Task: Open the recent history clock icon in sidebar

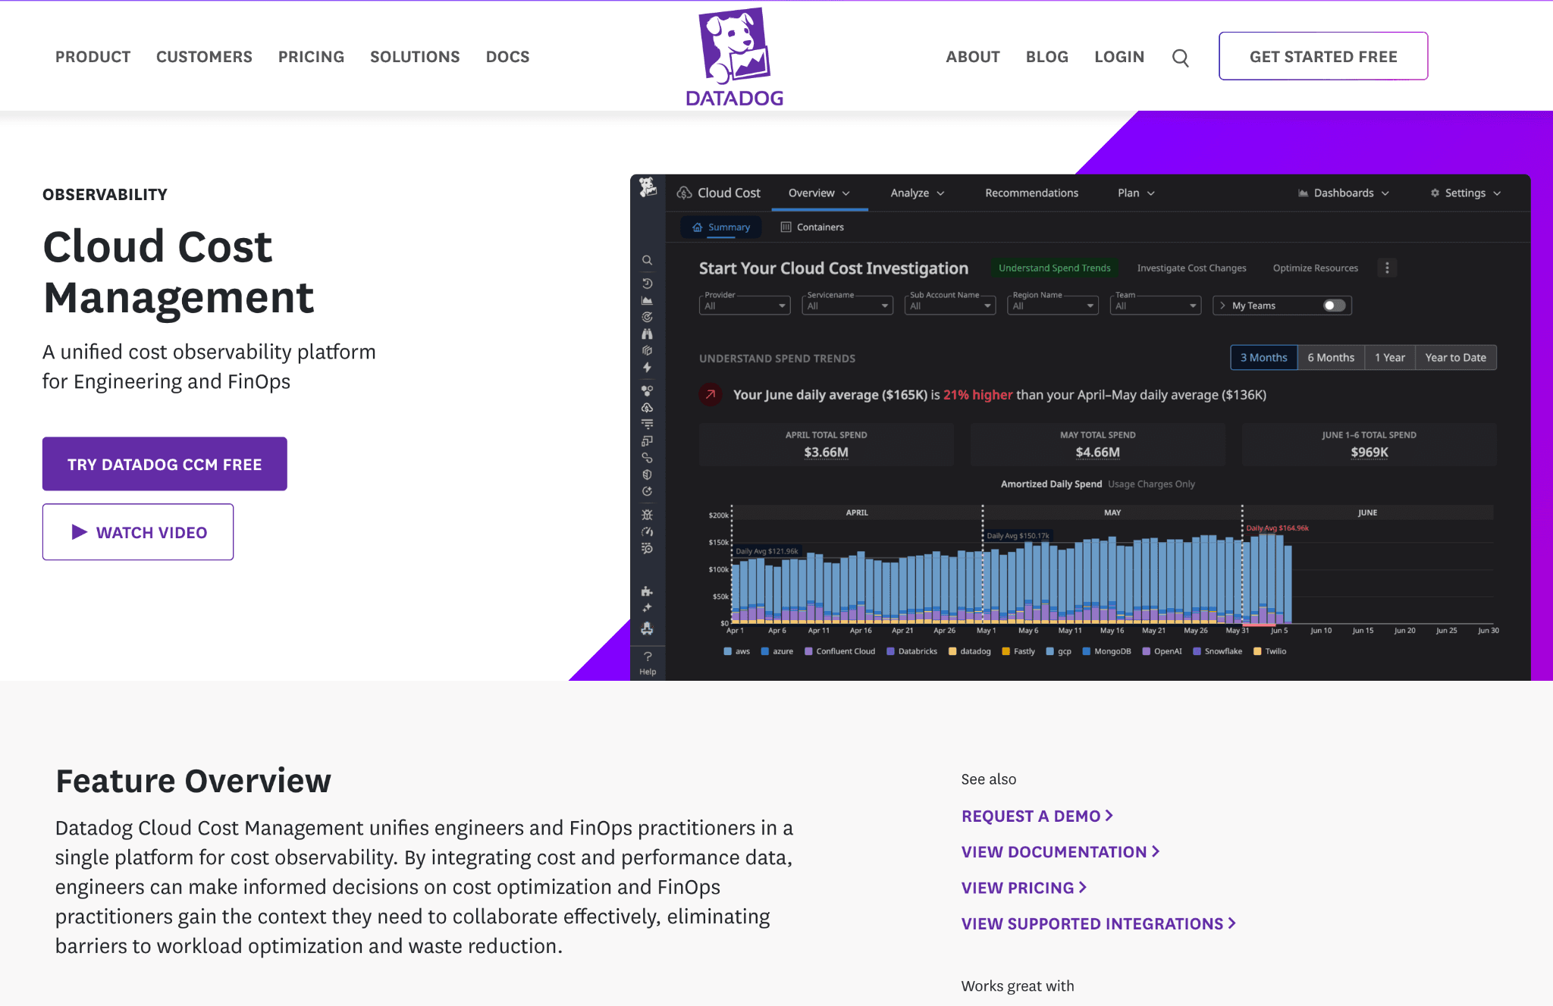Action: click(647, 284)
